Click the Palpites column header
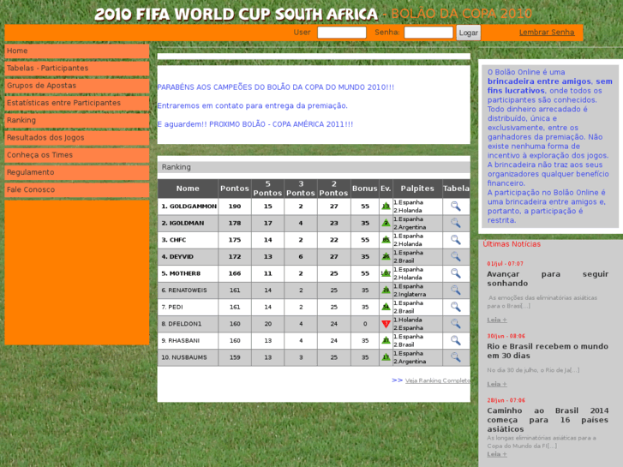This screenshot has height=467, width=623. pyautogui.click(x=417, y=189)
